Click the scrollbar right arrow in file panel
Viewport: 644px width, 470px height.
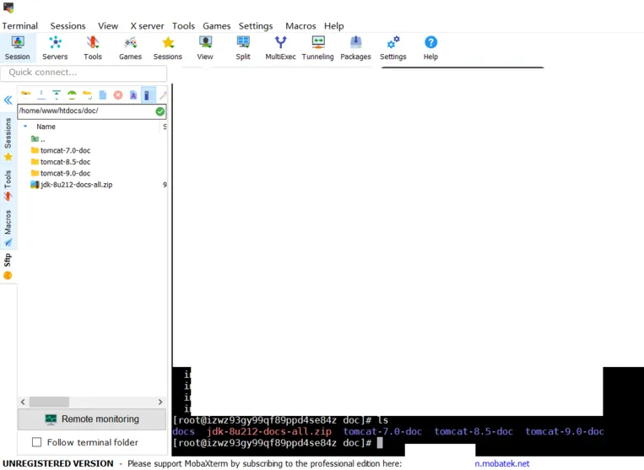[160, 402]
